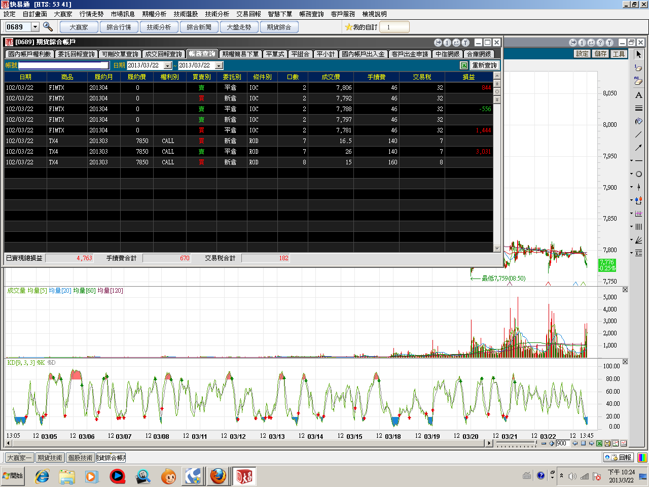Close the volume sub-chart panel
This screenshot has width=649, height=487.
(x=625, y=290)
